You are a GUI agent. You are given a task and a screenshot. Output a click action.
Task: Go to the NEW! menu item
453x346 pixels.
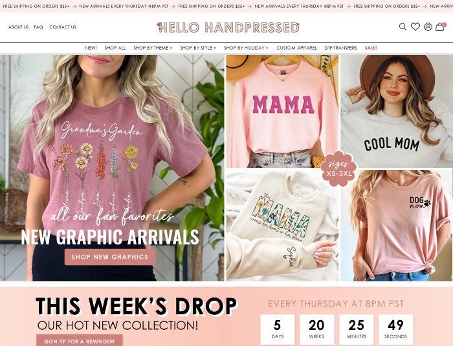(91, 48)
